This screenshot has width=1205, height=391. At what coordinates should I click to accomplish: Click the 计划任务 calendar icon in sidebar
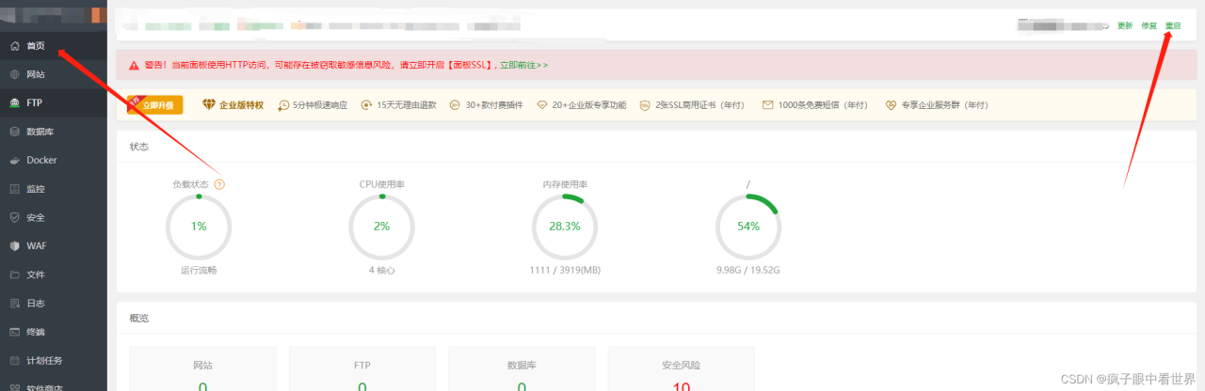coord(14,361)
